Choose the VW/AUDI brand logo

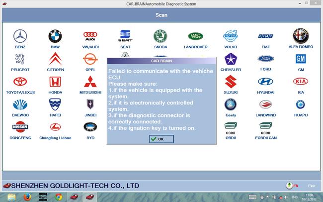pyautogui.click(x=90, y=36)
